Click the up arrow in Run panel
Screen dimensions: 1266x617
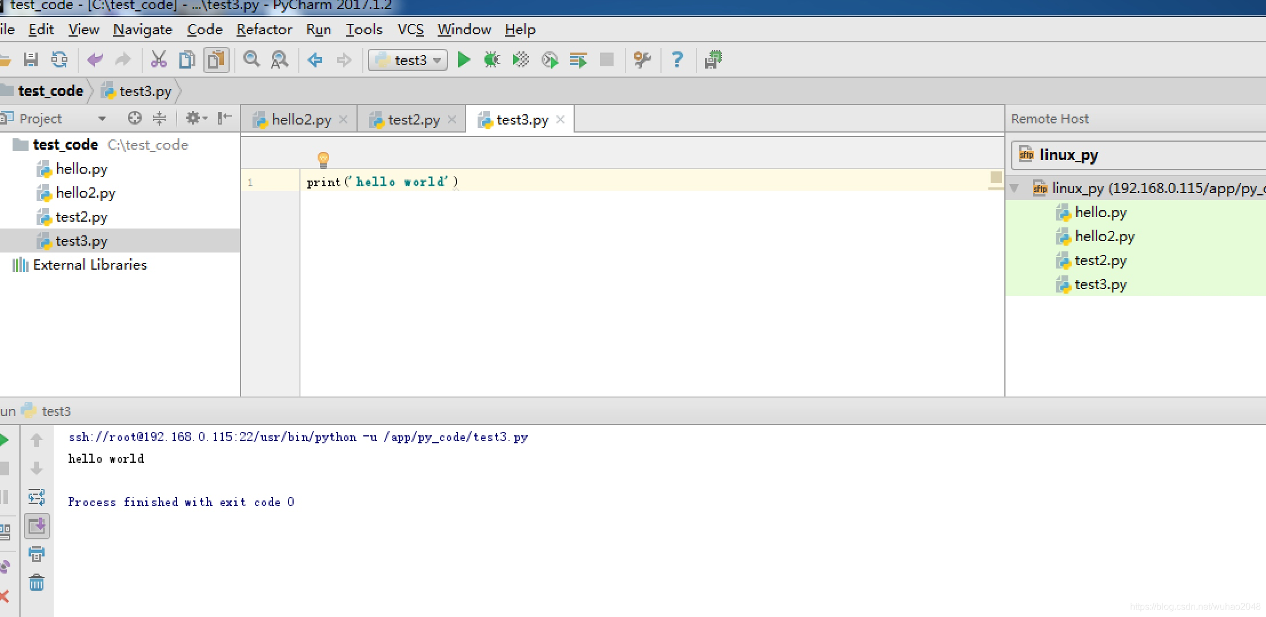(x=37, y=440)
